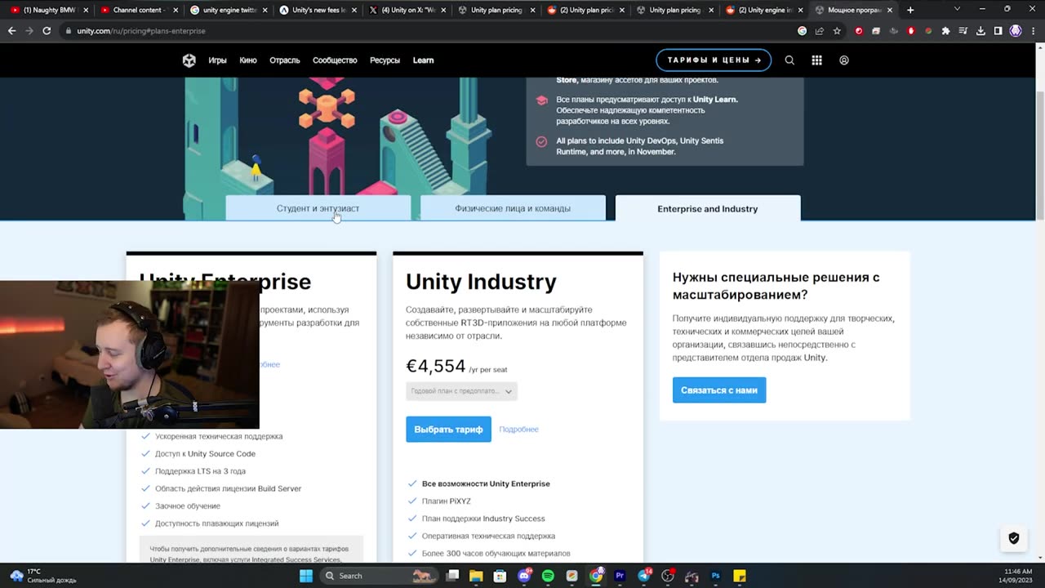Click Все возможности Unity Enterprise text
Viewport: 1045px width, 588px height.
point(486,483)
